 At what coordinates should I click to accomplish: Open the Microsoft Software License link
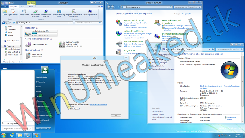(x=98, y=105)
